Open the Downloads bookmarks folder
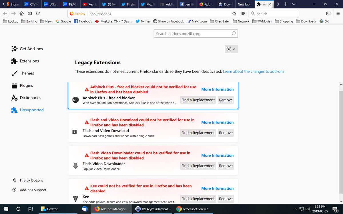 tap(306, 21)
